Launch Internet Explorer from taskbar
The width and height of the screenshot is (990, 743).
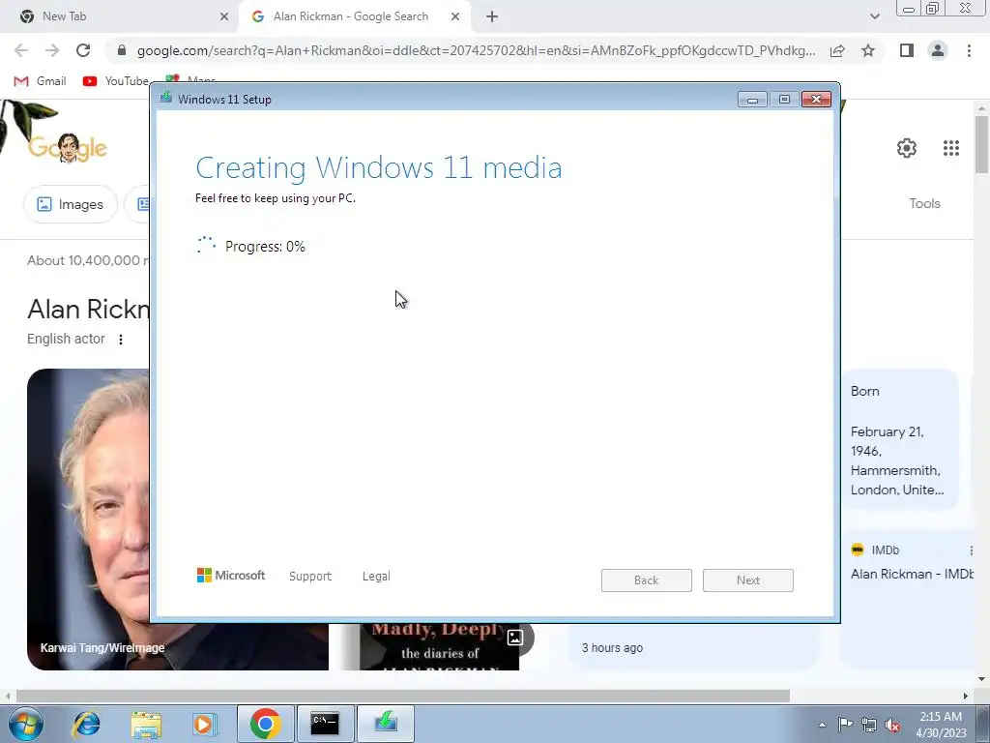(x=86, y=724)
